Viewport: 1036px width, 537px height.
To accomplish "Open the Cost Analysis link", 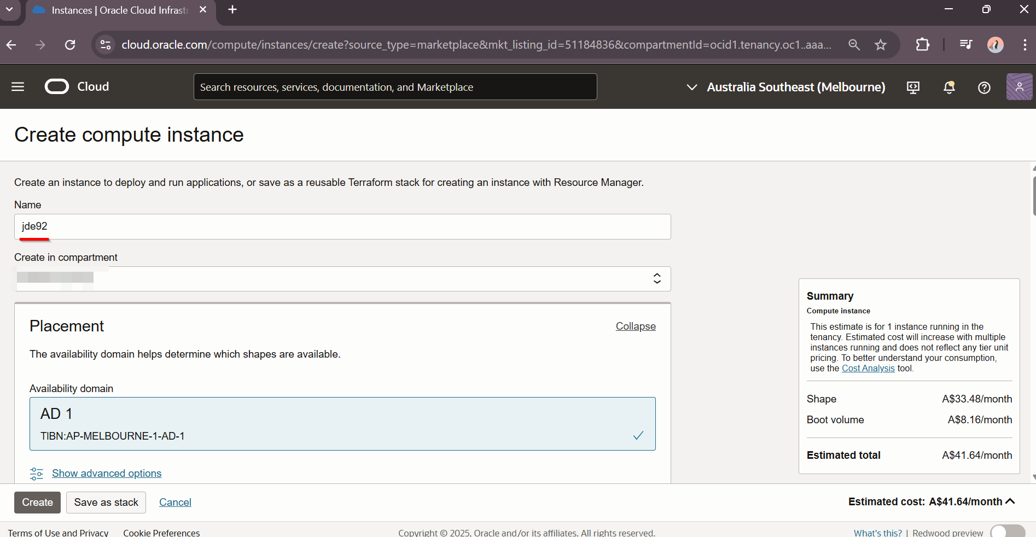I will 868,368.
